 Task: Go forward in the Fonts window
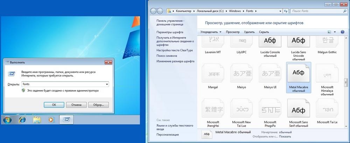pos(160,11)
